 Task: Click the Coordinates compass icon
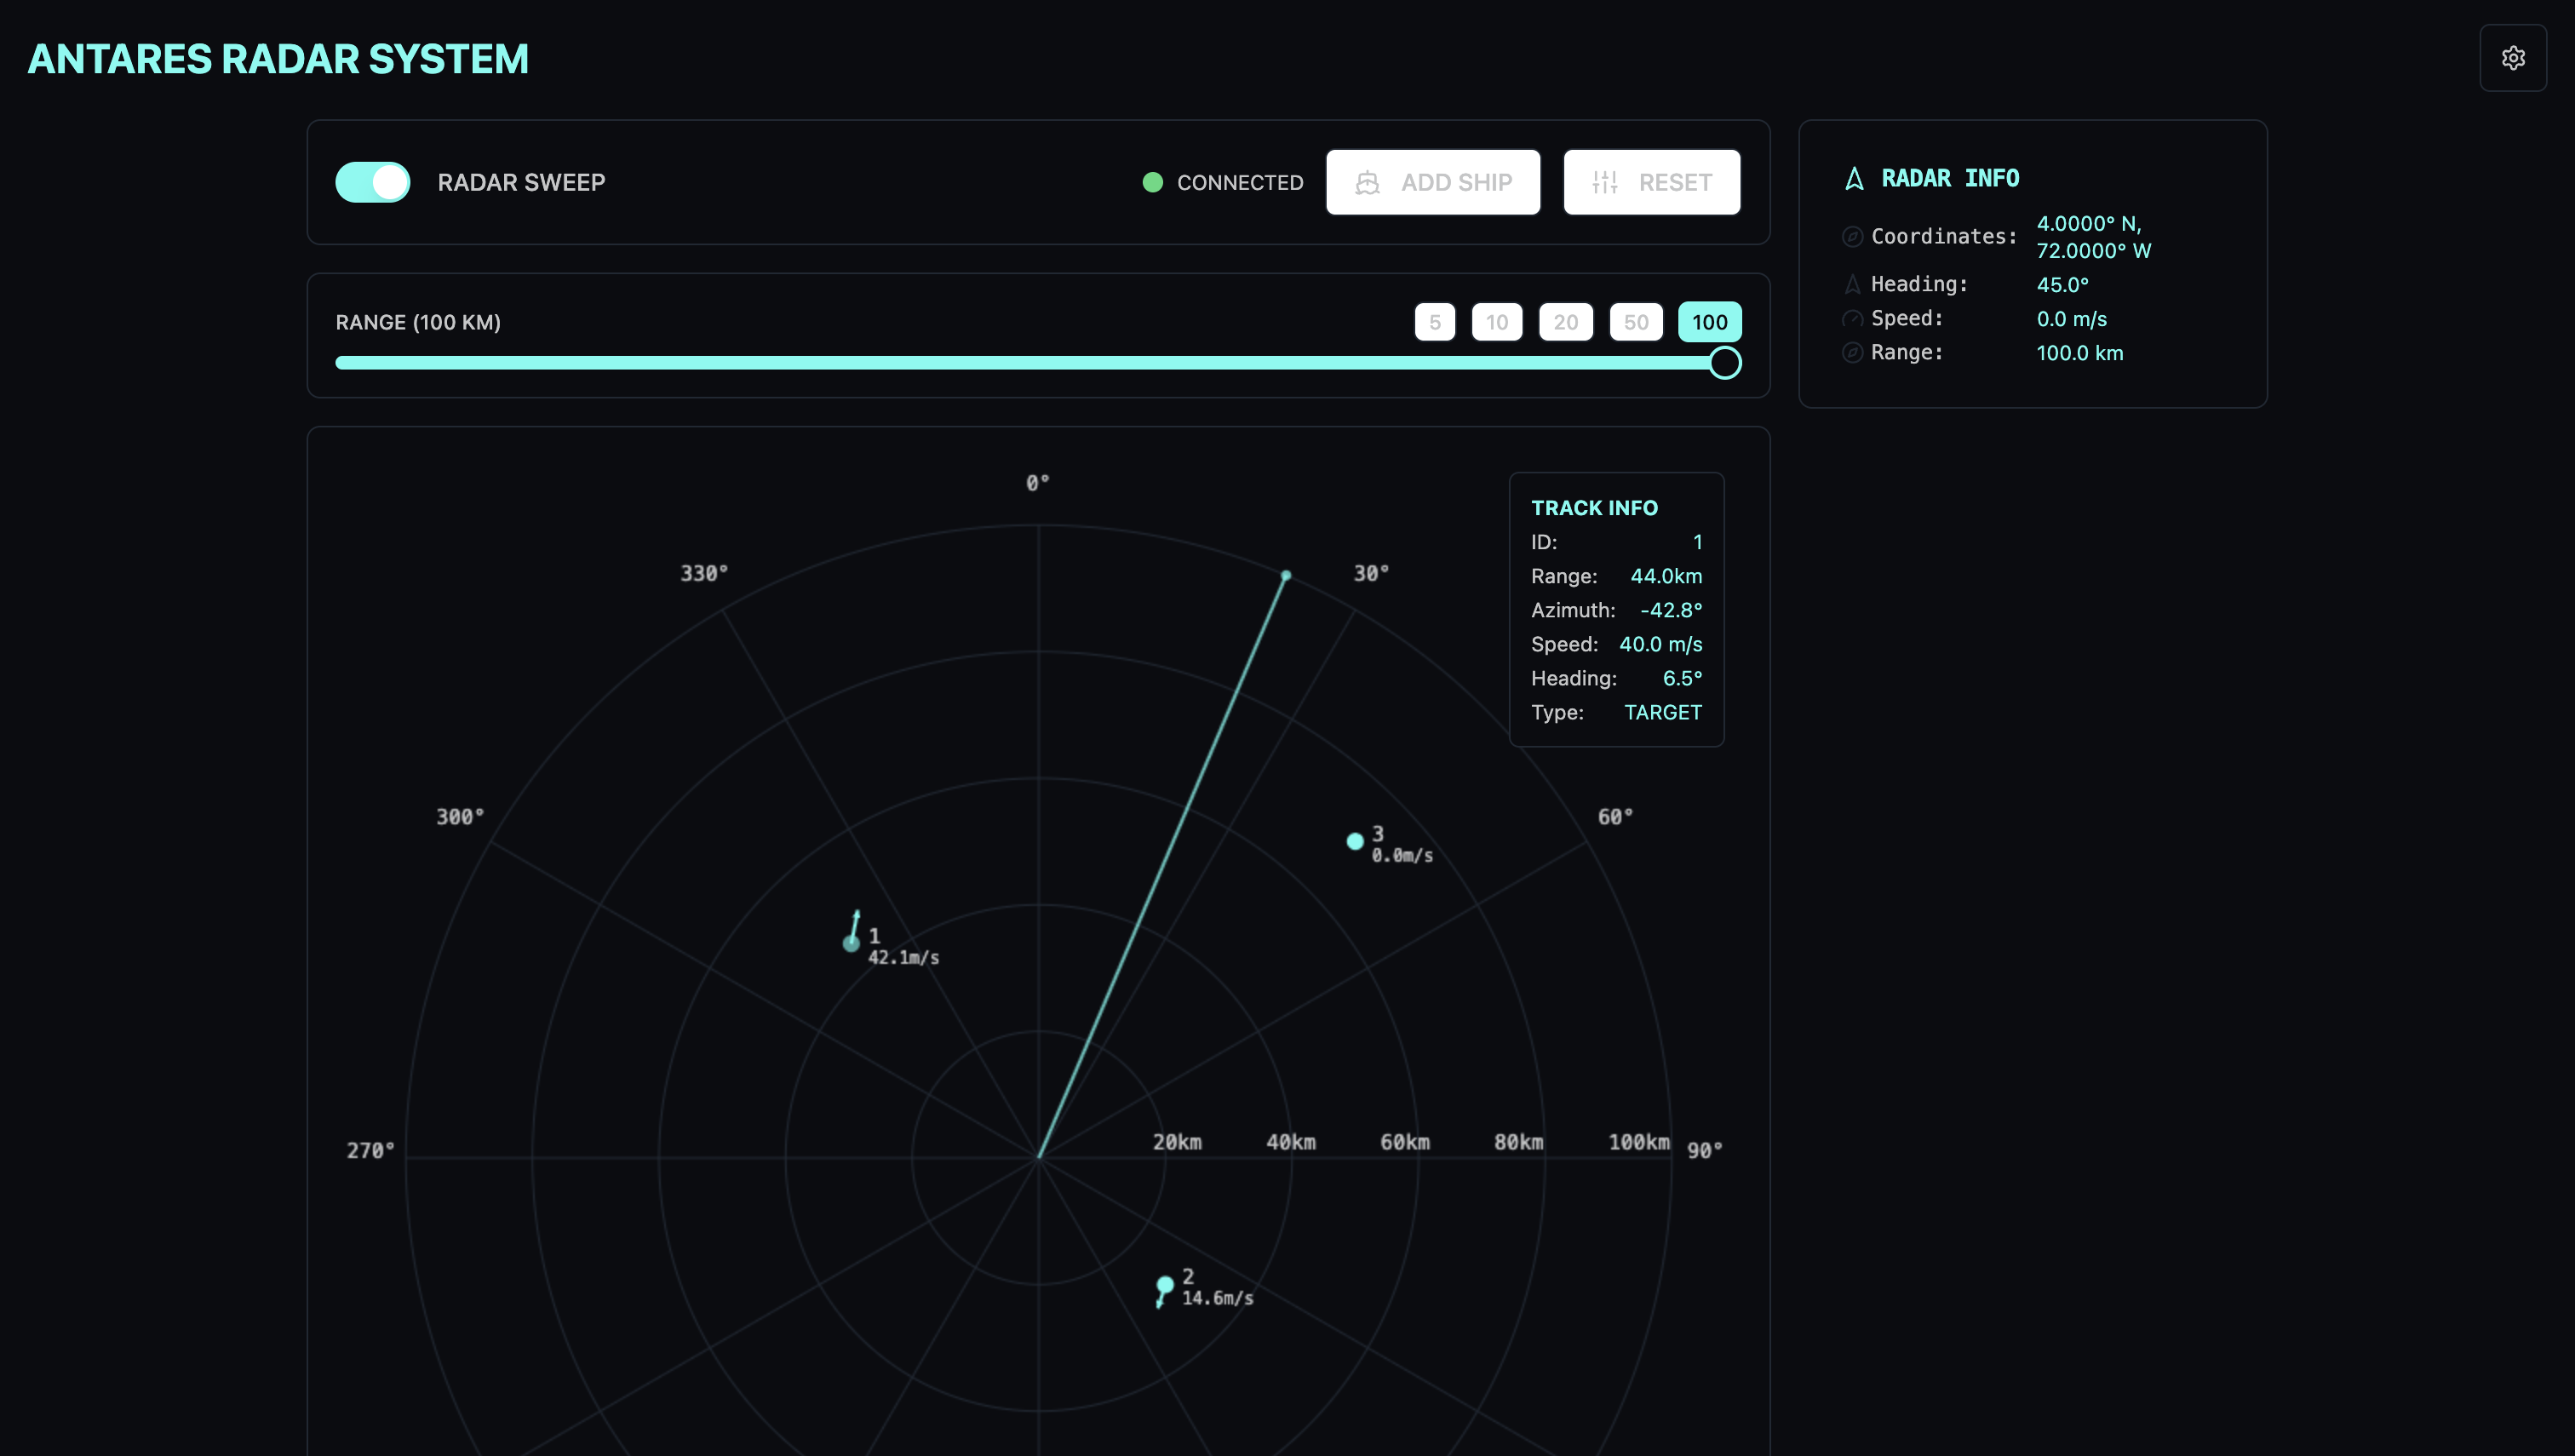click(1852, 237)
